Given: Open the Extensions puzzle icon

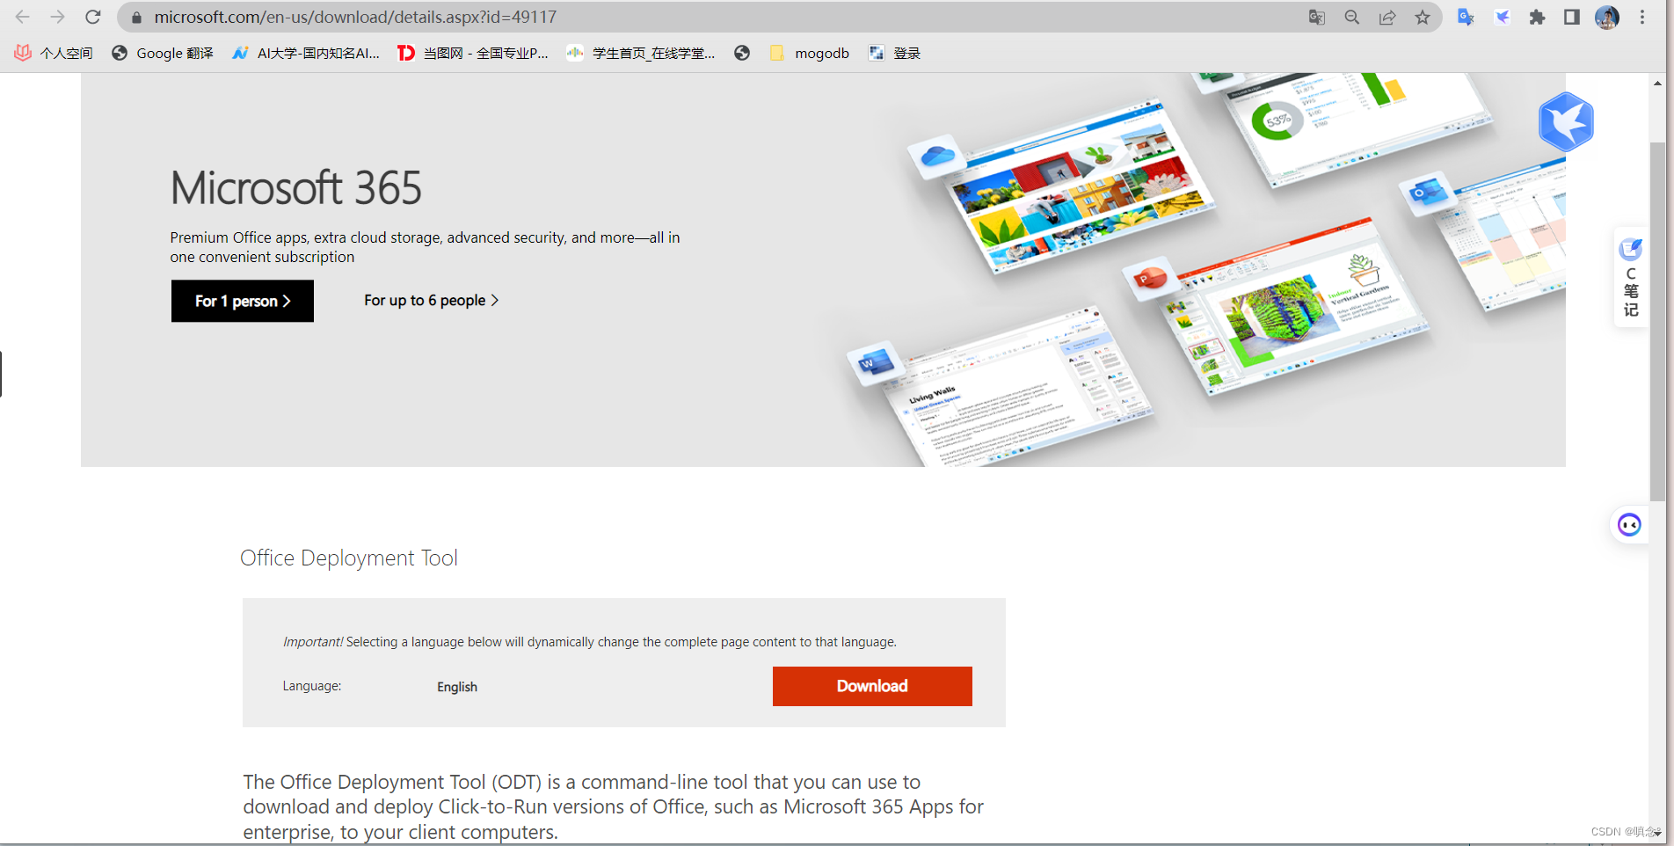Looking at the screenshot, I should click(x=1537, y=17).
